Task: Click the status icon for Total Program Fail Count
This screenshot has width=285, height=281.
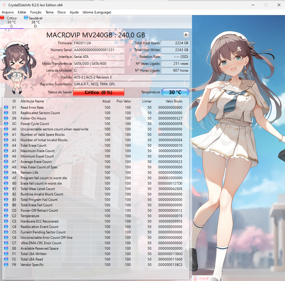Action: [6, 199]
